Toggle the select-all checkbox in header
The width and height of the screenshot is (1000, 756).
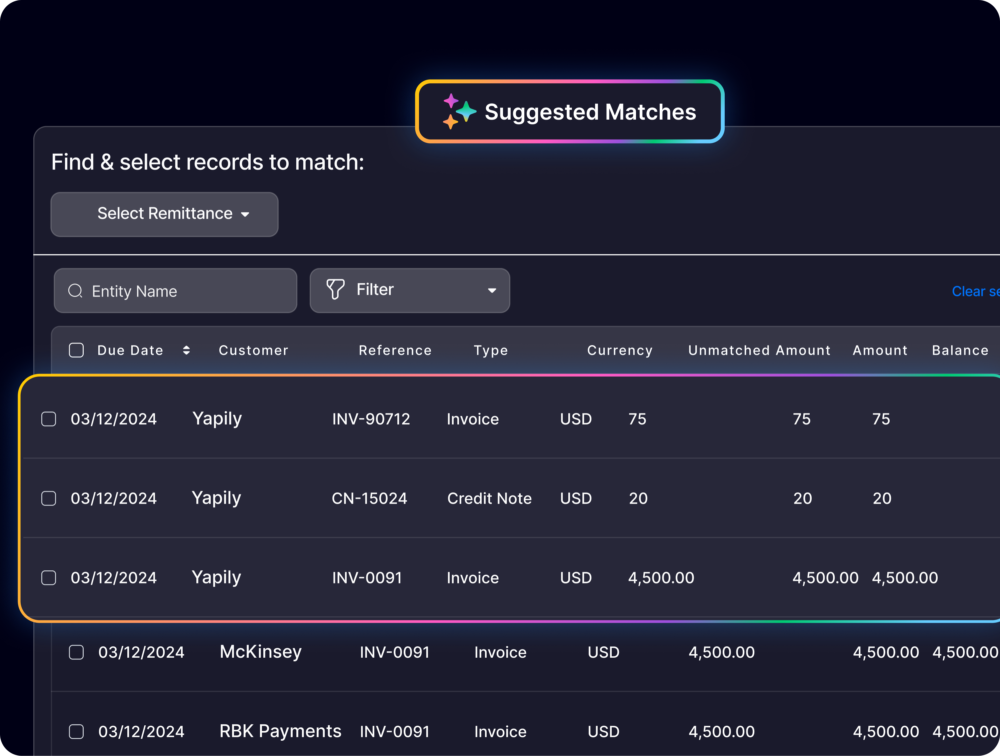click(x=76, y=350)
